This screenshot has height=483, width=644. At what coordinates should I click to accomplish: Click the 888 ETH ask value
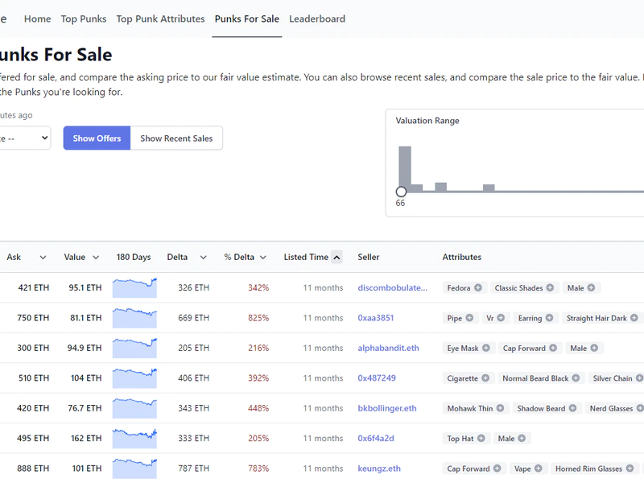coord(33,469)
